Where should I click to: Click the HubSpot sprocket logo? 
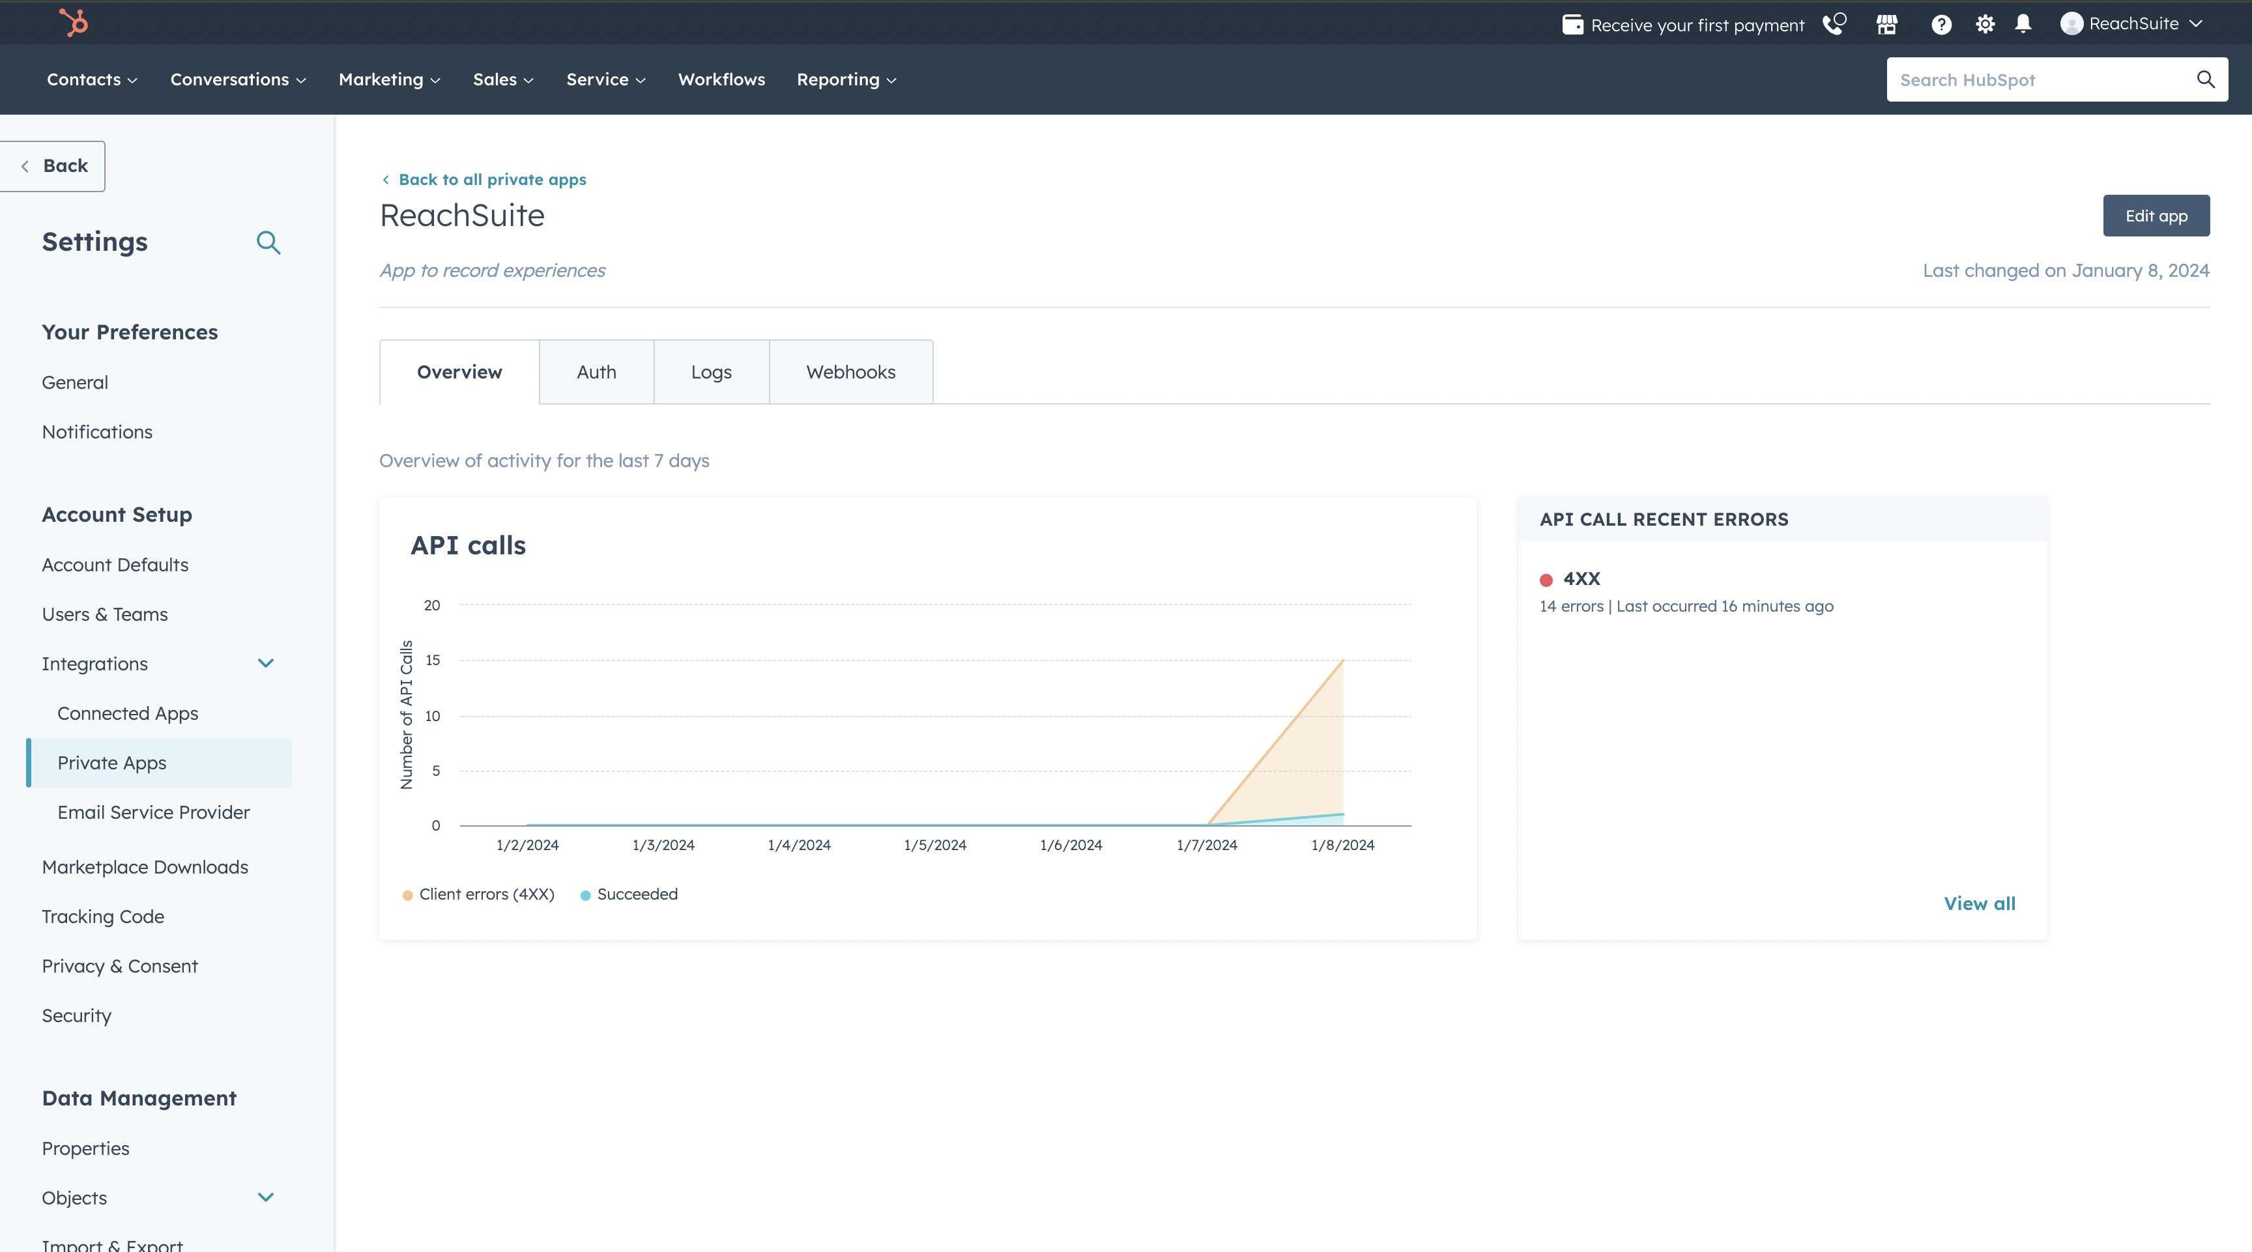pyautogui.click(x=74, y=23)
